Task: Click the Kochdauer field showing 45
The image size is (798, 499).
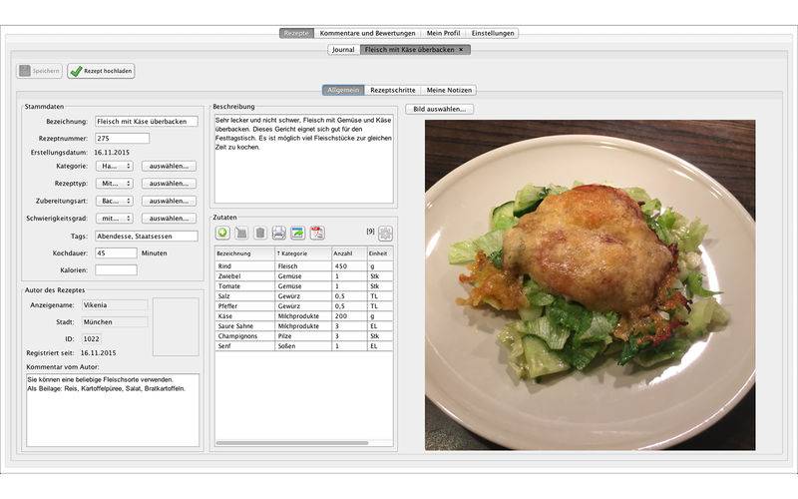Action: point(116,252)
